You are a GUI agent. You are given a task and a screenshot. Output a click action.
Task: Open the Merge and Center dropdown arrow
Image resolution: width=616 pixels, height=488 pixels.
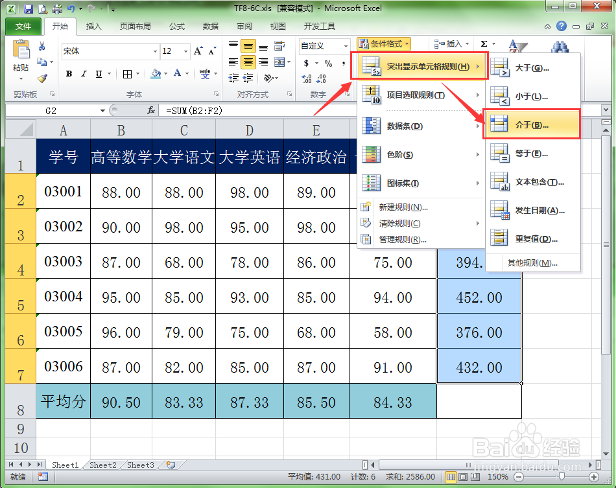(x=289, y=62)
